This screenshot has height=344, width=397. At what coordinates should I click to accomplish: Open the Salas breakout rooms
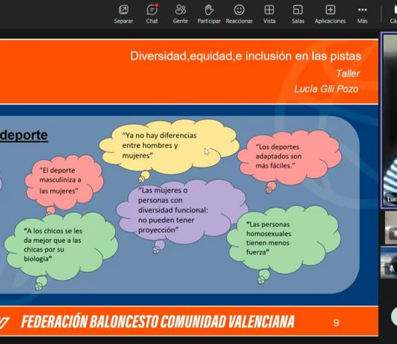coord(297,14)
